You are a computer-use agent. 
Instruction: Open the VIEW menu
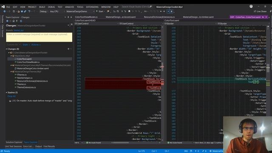point(23,7)
